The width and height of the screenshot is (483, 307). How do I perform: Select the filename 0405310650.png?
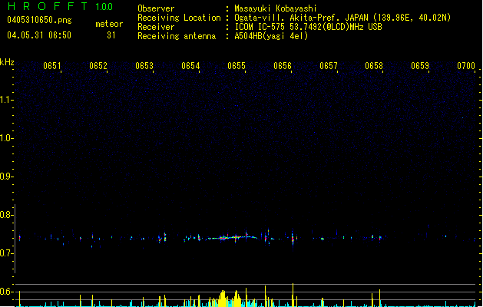(x=39, y=20)
